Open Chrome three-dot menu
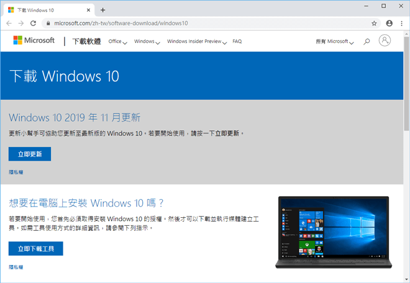 (402, 23)
